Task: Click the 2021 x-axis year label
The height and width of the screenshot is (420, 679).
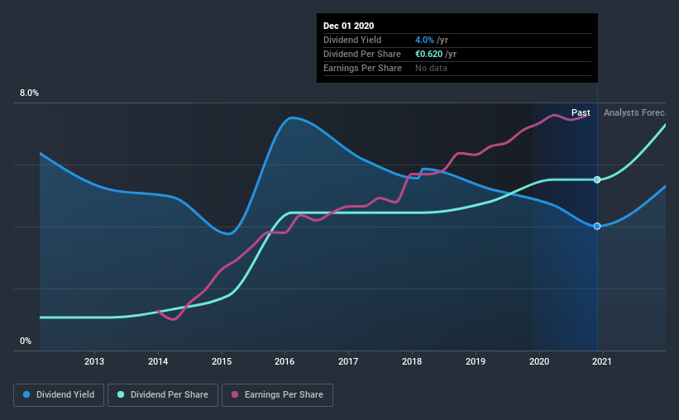Action: pos(601,361)
